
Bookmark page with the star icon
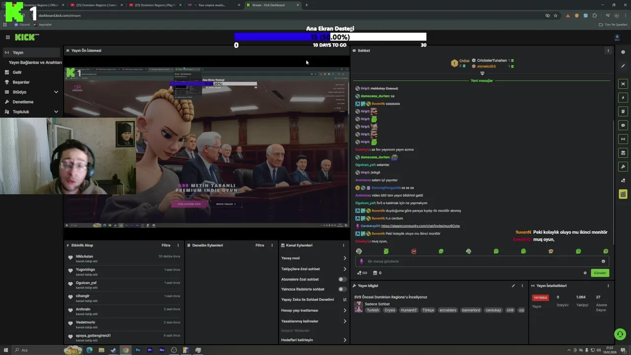(x=556, y=15)
